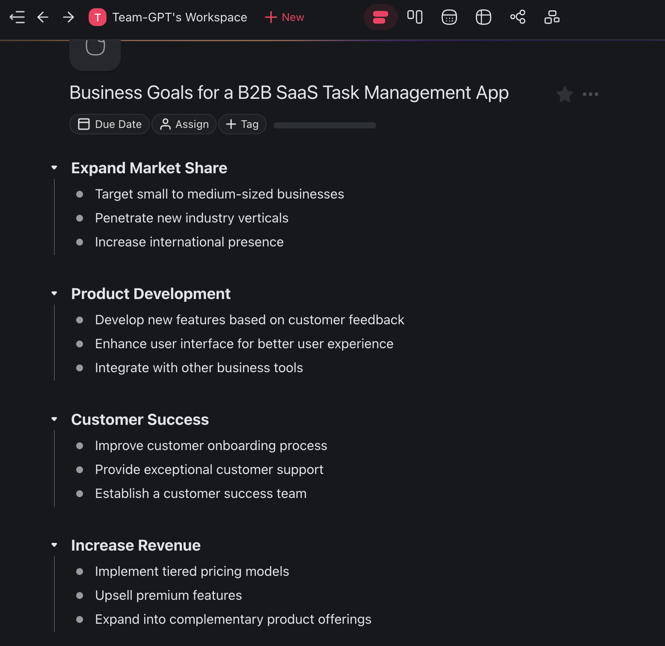
Task: Click the New button
Action: click(285, 18)
